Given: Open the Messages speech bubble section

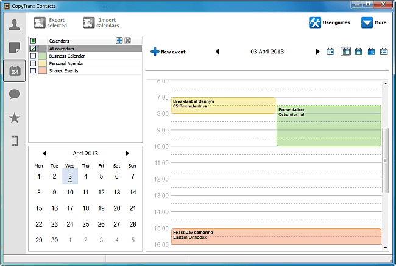Looking at the screenshot, I should 15,94.
